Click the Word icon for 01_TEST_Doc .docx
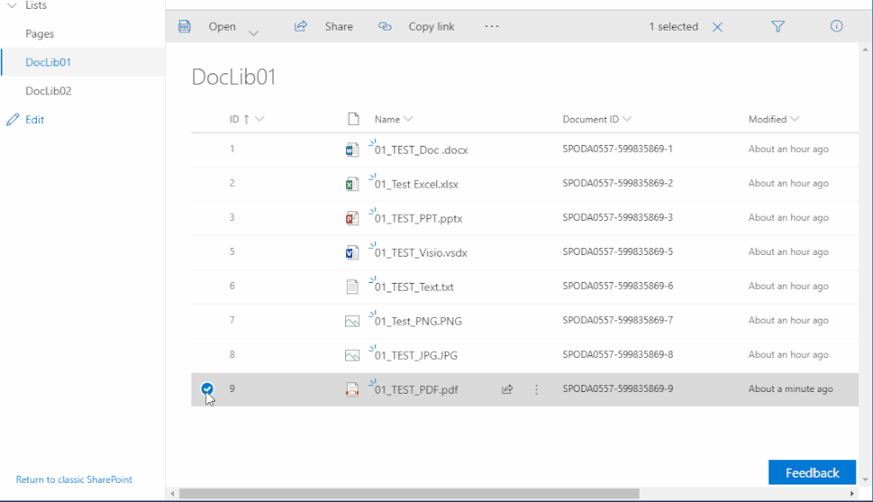 point(352,150)
